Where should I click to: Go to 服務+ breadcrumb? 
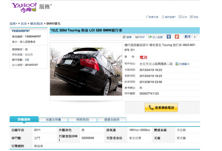pos(13,24)
